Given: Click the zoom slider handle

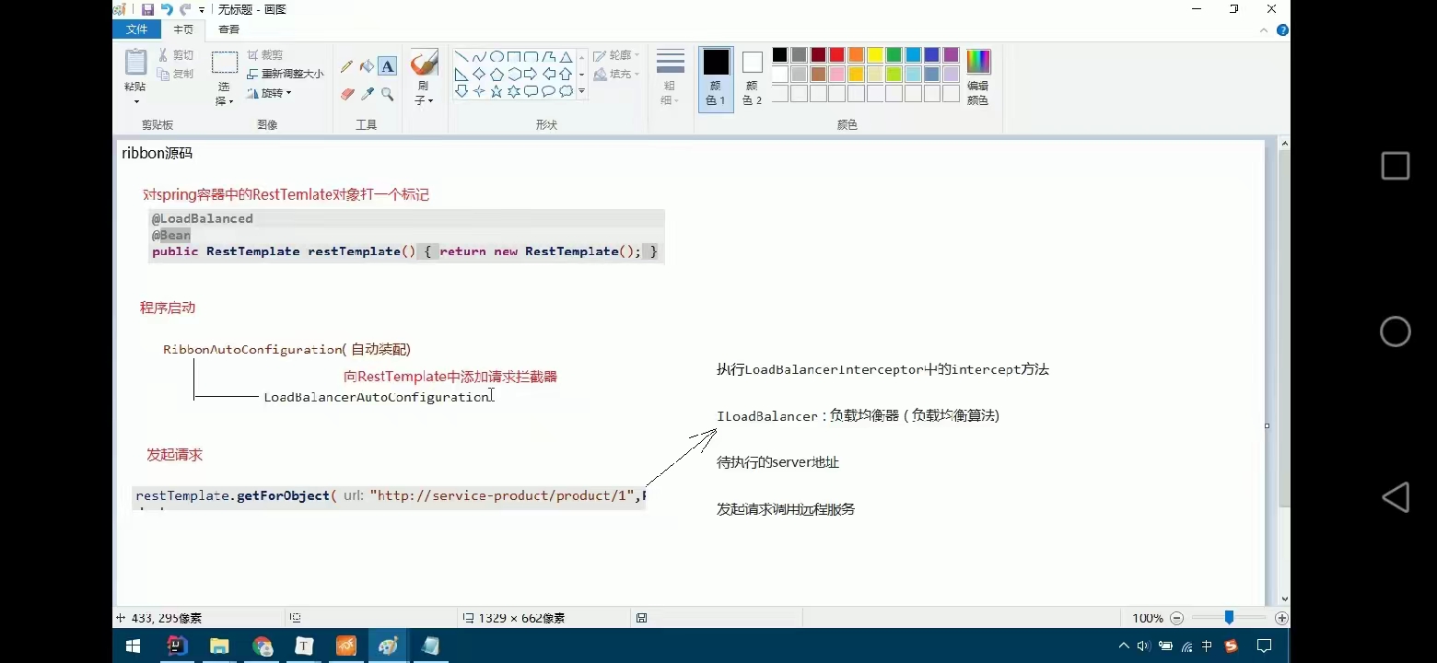Looking at the screenshot, I should [x=1229, y=618].
